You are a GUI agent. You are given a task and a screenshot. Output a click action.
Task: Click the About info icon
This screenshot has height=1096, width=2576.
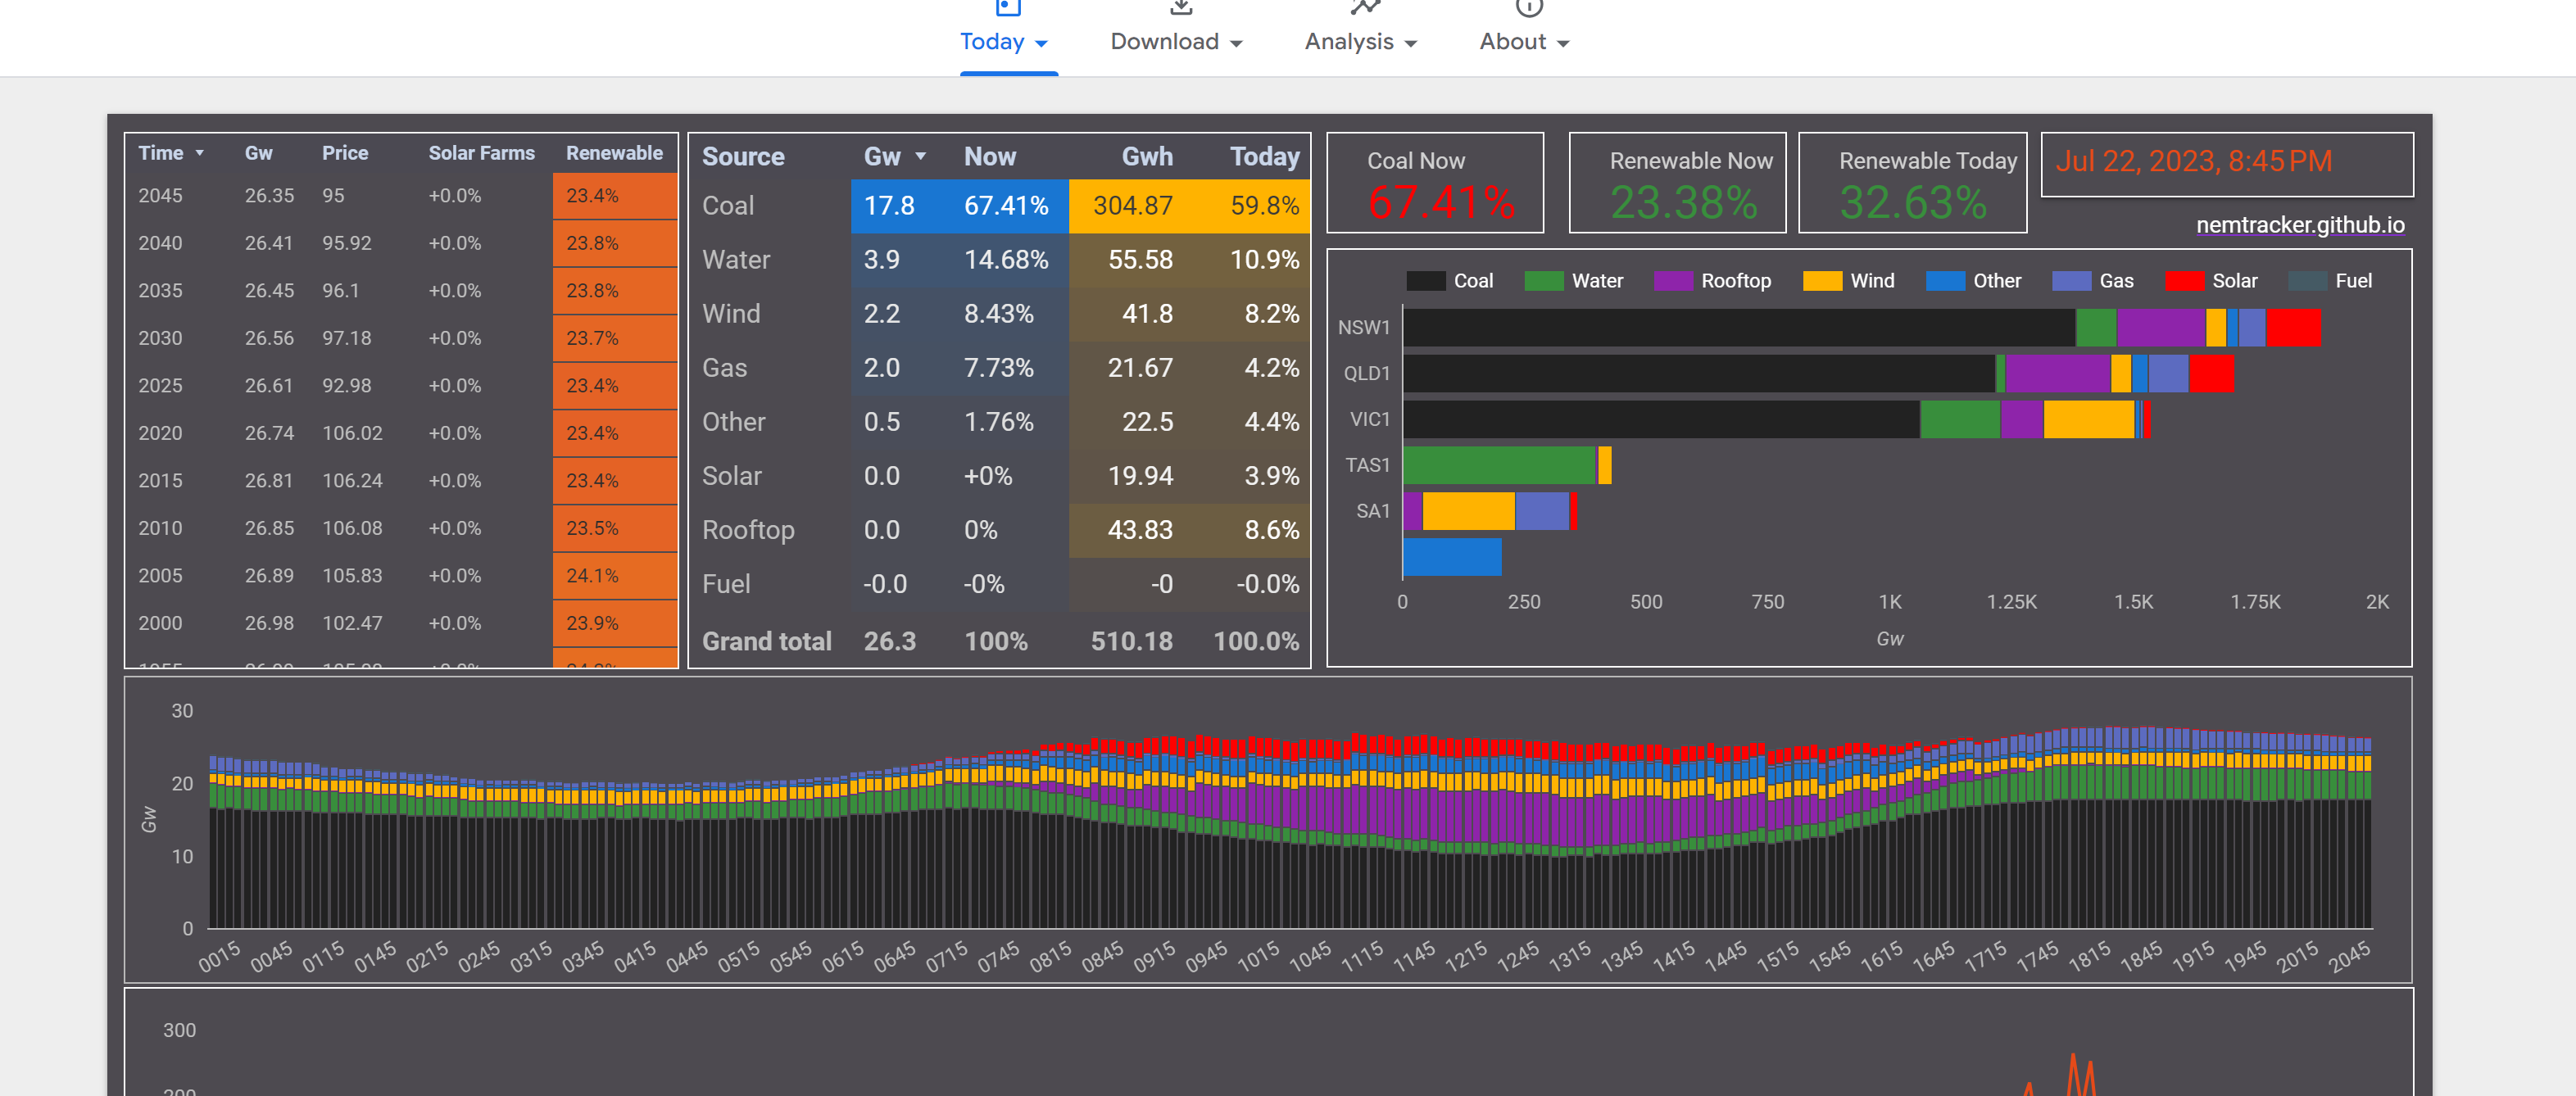pos(1528,8)
